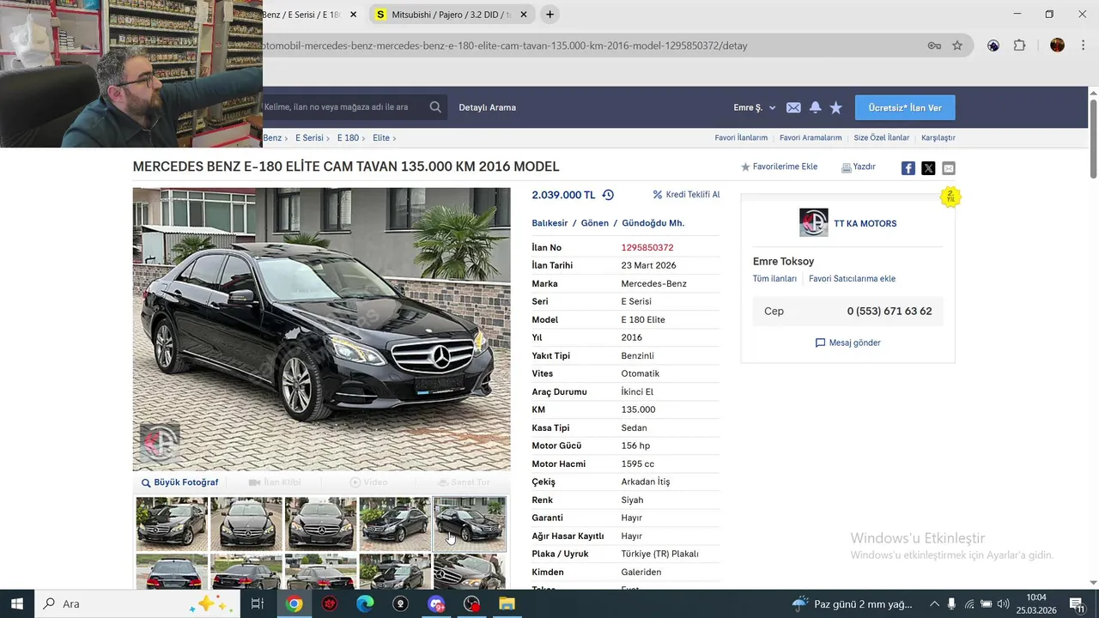The image size is (1099, 618).
Task: Open Tüm ilanları for the seller
Action: 774,279
